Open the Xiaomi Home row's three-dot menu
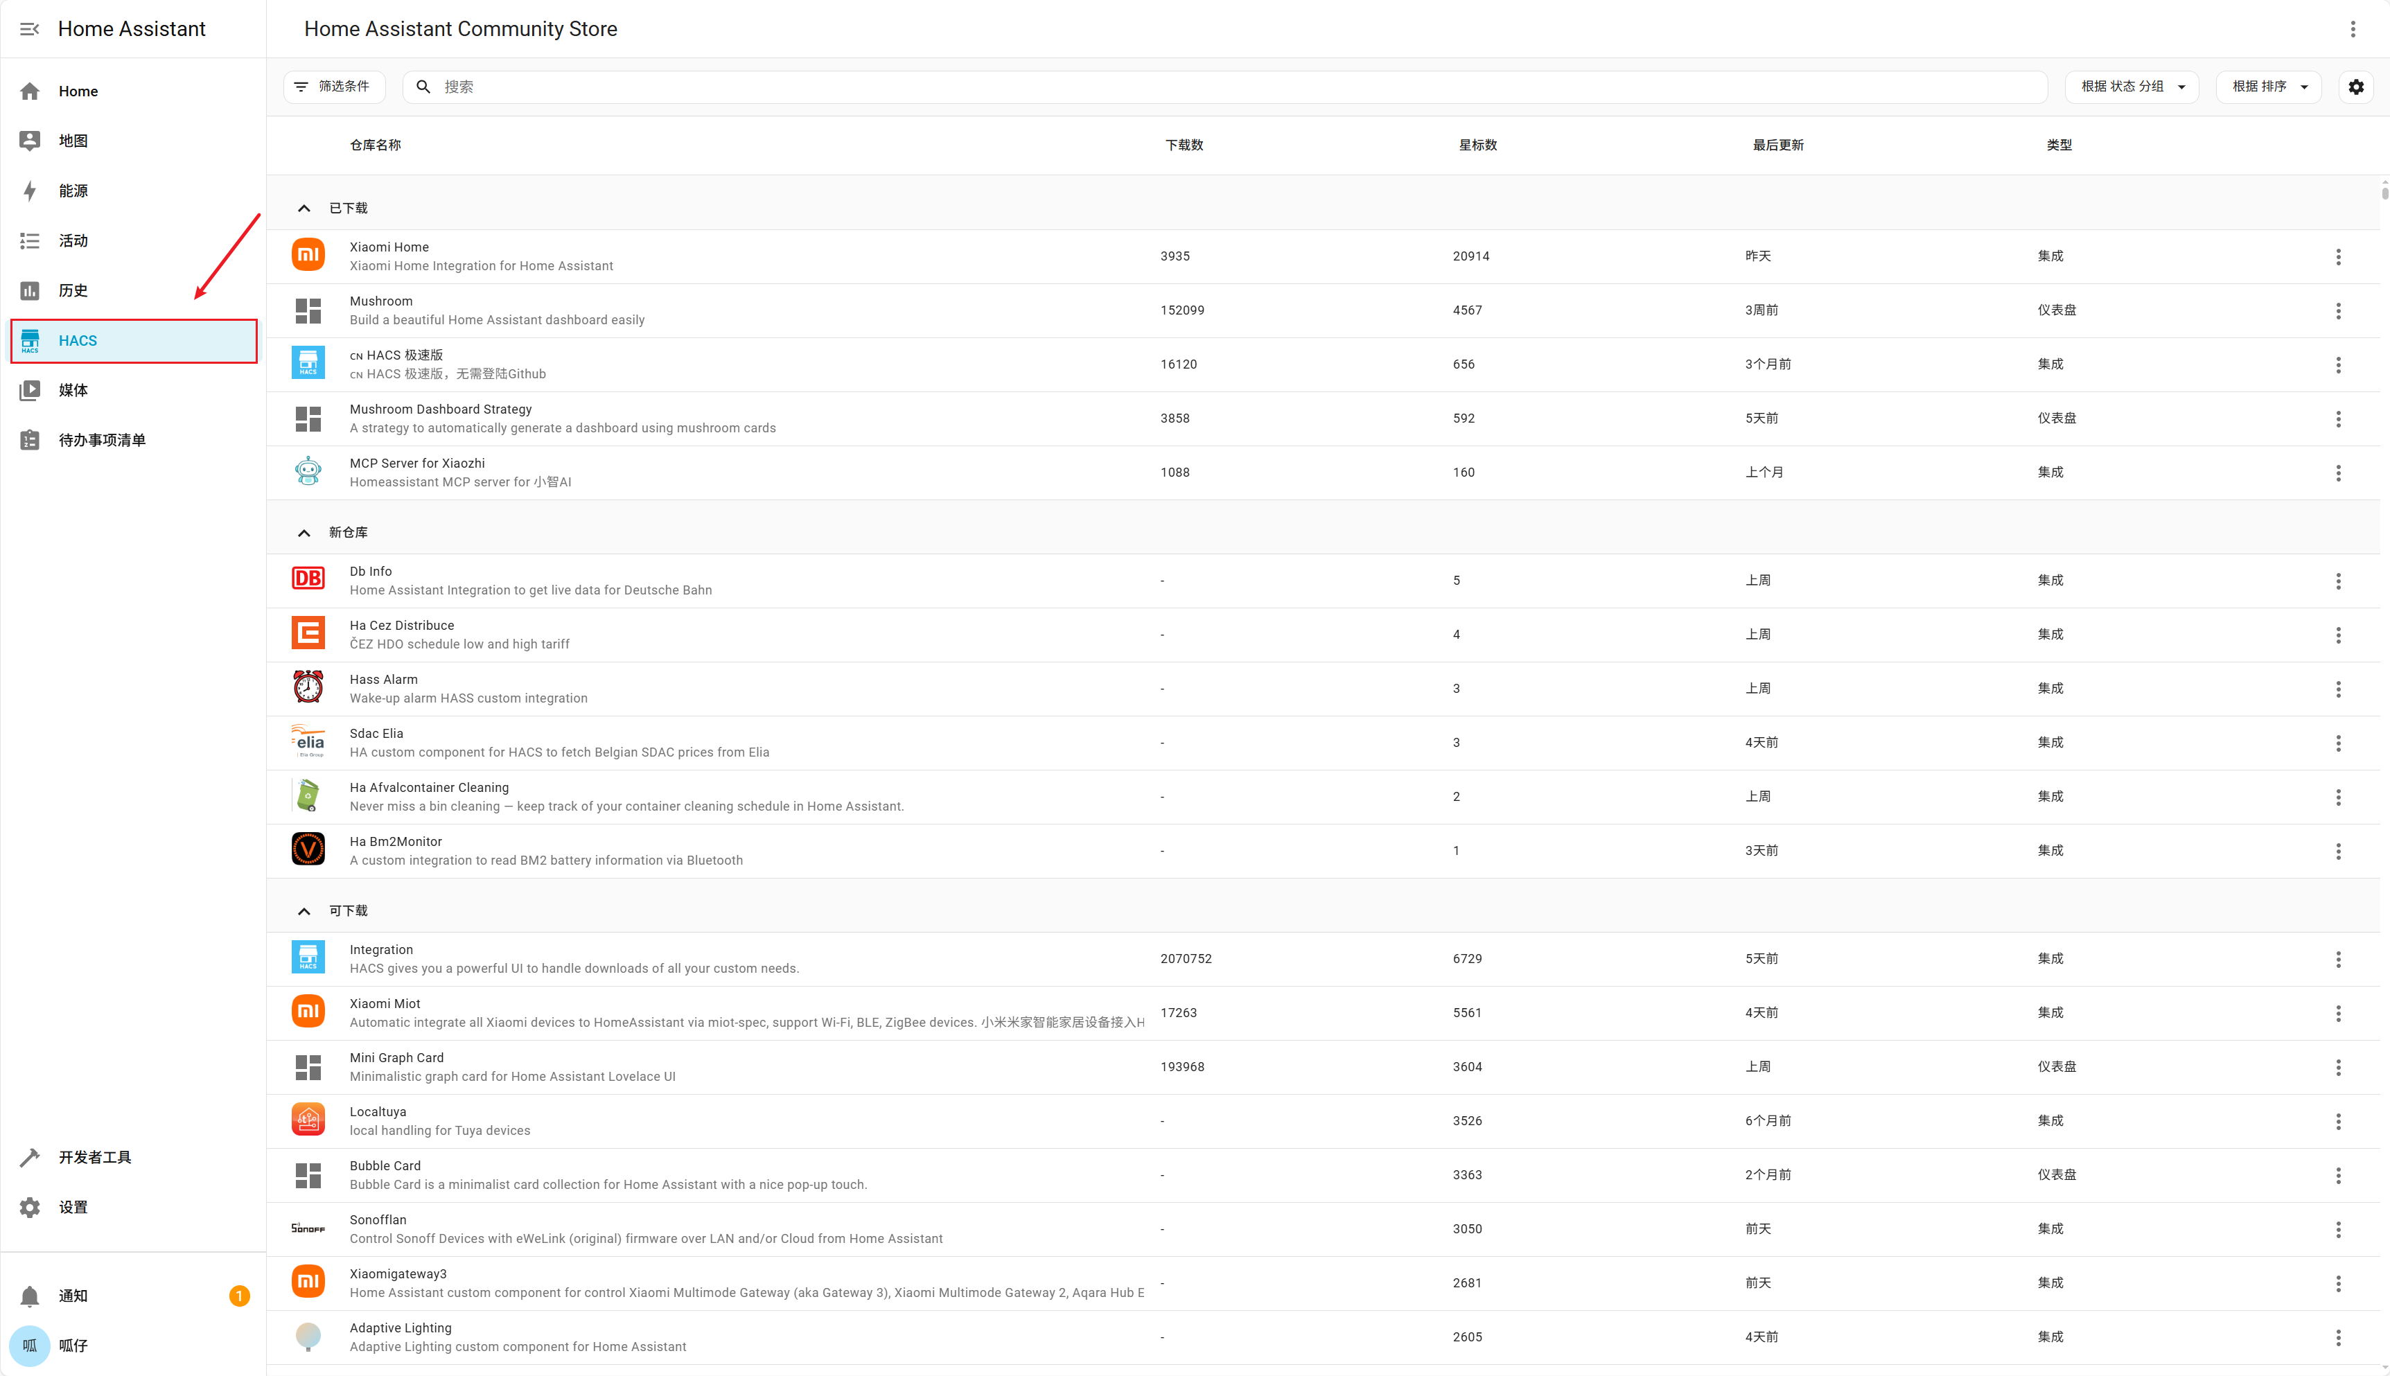This screenshot has width=2390, height=1376. point(2338,257)
